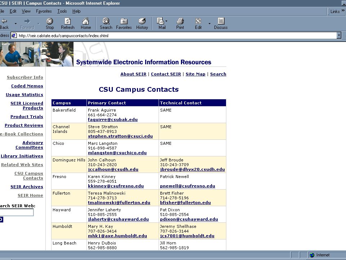Open the Site Map link
The width and height of the screenshot is (346, 260).
pos(195,74)
